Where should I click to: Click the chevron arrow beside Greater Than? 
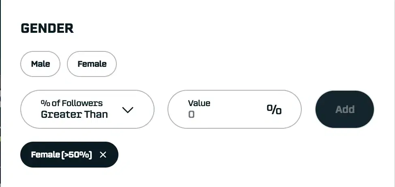coord(127,110)
